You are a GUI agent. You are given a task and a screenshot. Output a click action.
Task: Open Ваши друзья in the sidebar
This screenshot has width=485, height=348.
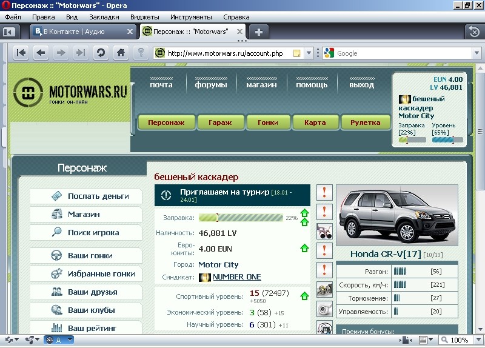pyautogui.click(x=86, y=292)
